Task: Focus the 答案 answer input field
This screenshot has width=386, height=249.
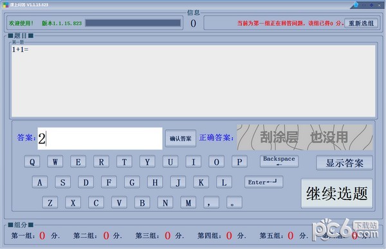Action: 100,138
